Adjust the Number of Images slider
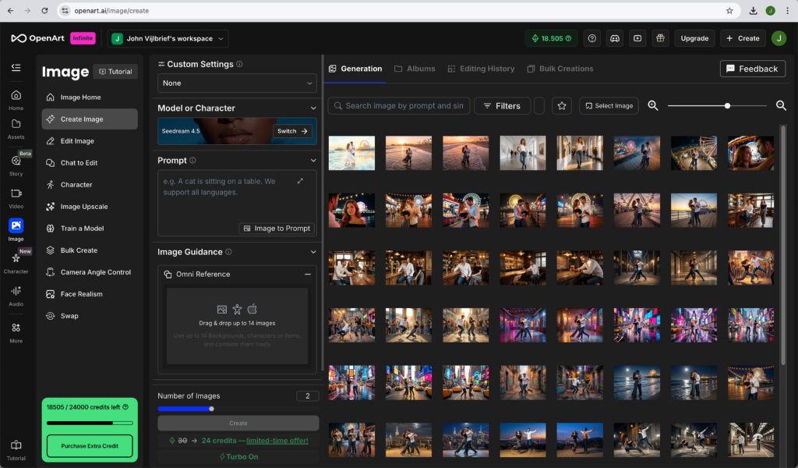The height and width of the screenshot is (468, 798). pos(211,408)
